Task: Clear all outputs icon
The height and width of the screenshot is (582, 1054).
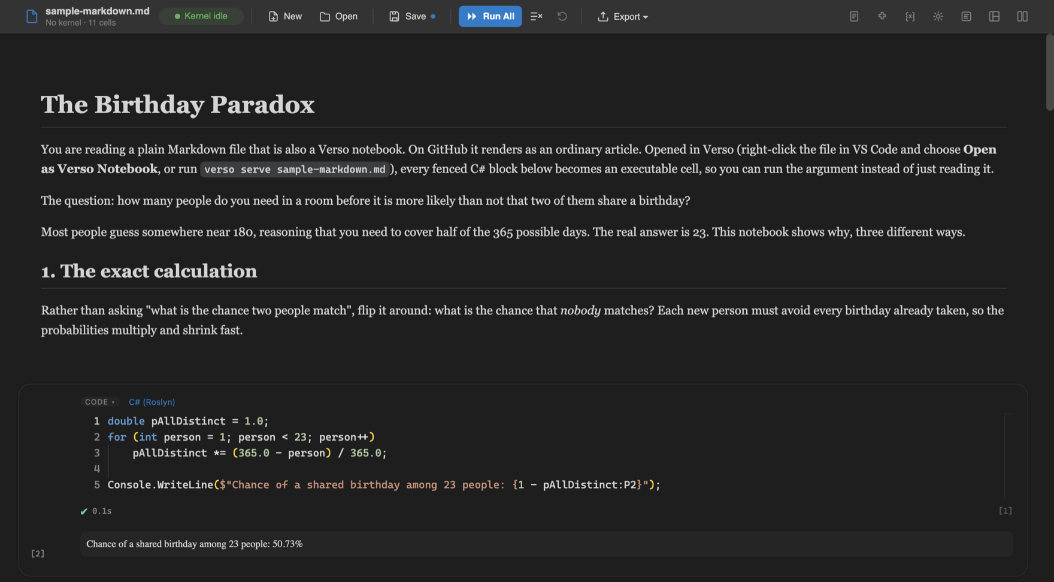Action: coord(537,17)
